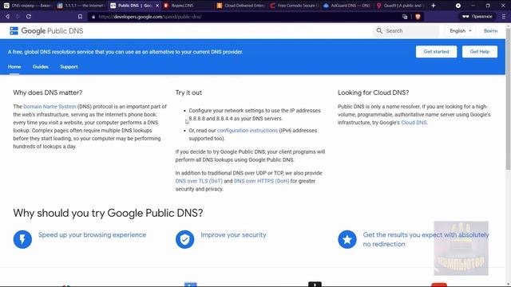This screenshot has height=287, width=511.
Task: Switch to Cloud Delivered Enterprise tab
Action: [x=240, y=6]
